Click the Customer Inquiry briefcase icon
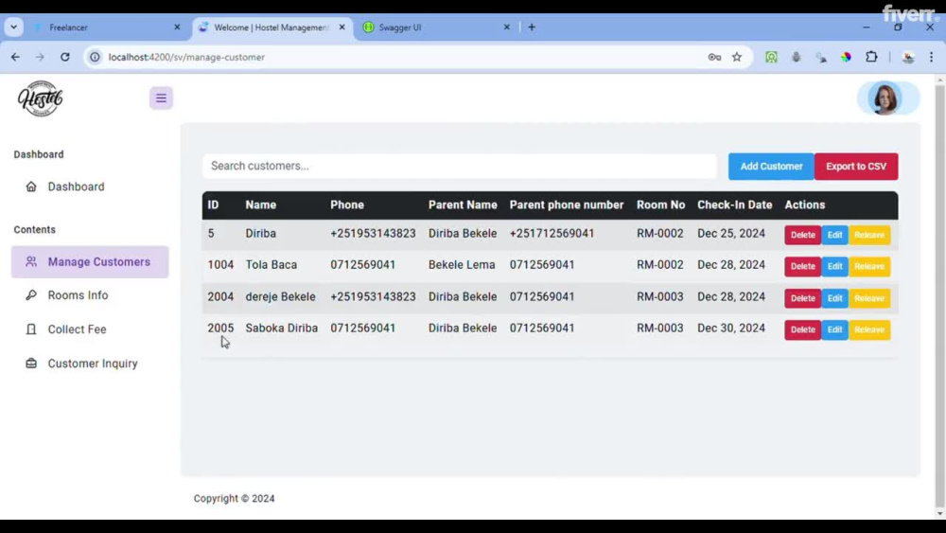946x533 pixels. tap(31, 364)
